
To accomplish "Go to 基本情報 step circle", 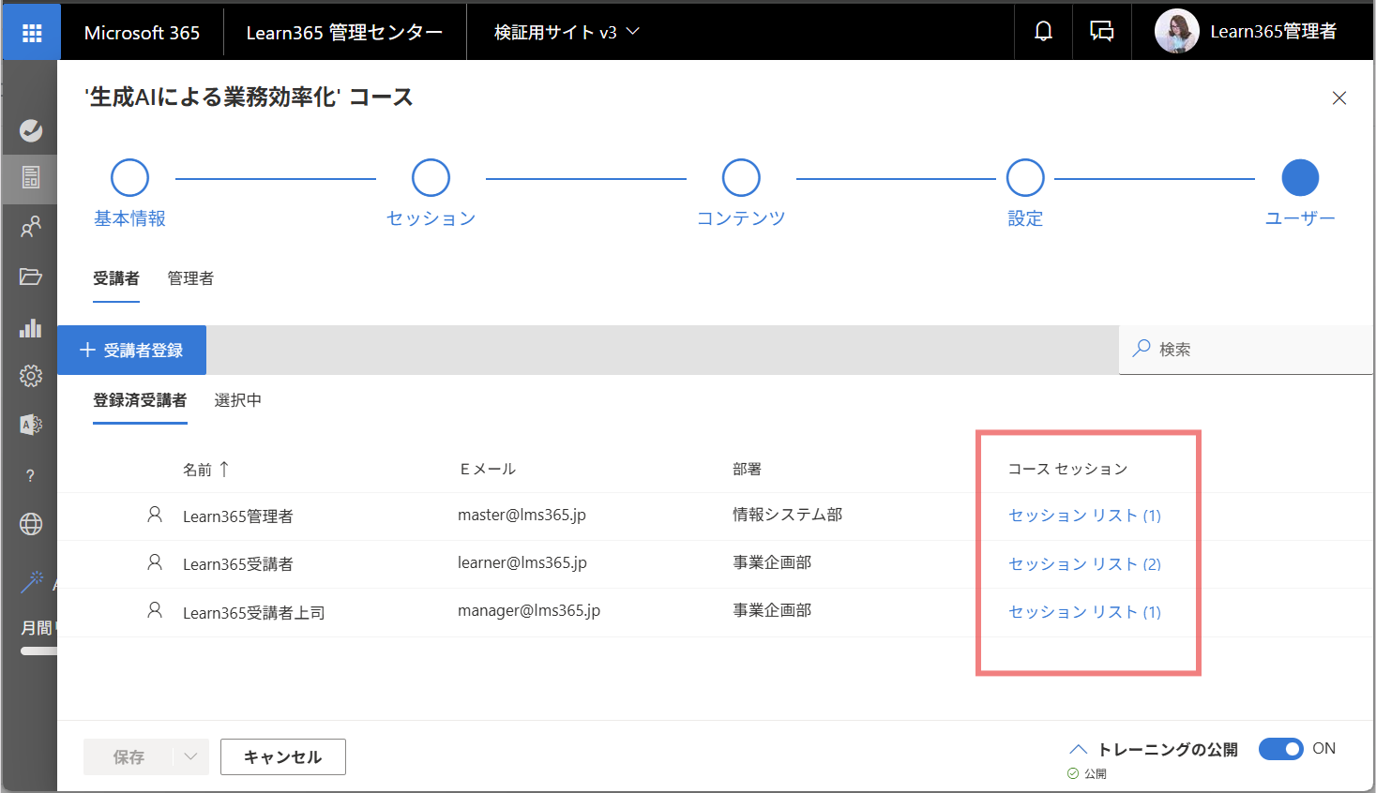I will pos(130,177).
